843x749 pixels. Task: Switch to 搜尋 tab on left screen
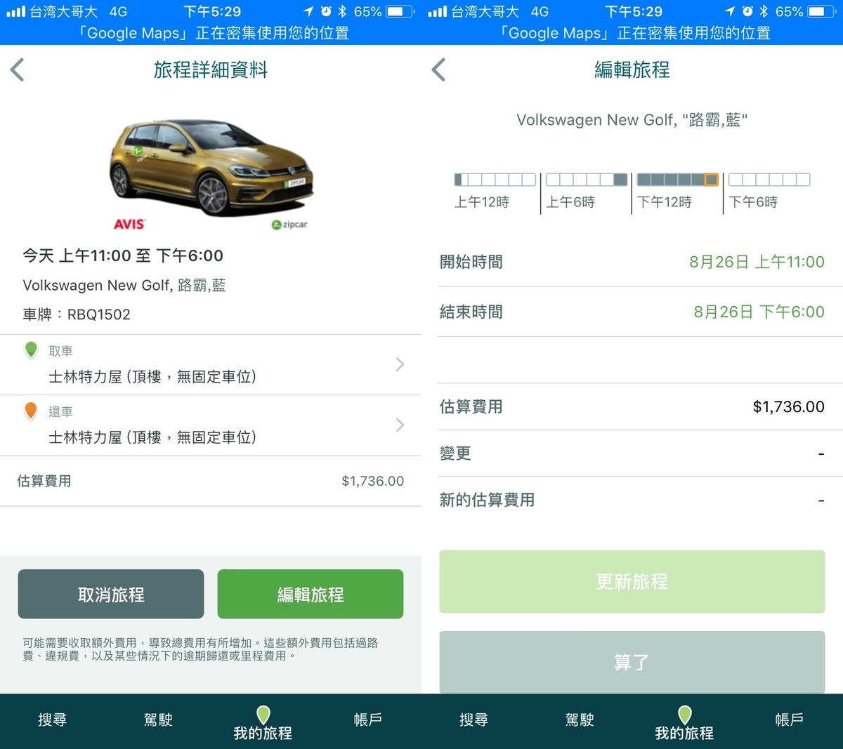53,720
